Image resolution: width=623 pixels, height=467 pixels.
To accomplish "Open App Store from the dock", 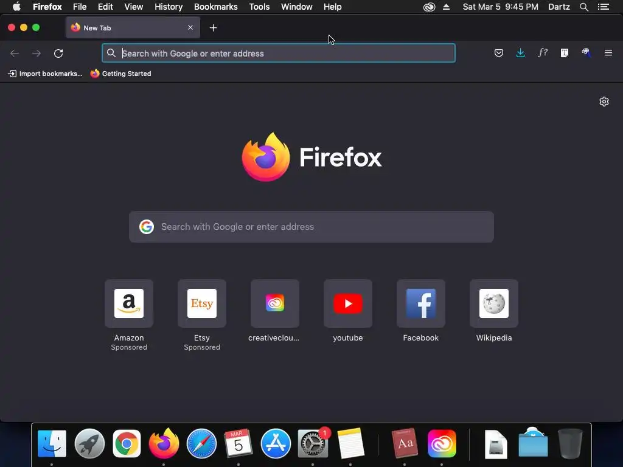I will pos(276,443).
